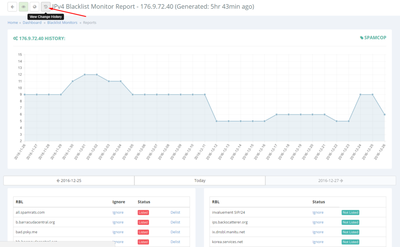Screen dimensions: 400x247
Task: Click the globe icon in the top toolbar
Action: (34, 7)
